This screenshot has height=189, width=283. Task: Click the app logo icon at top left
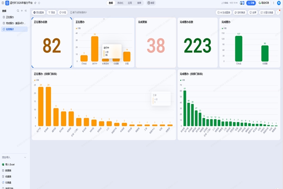pos(7,3)
